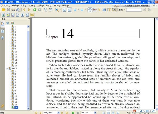The image size is (158, 114).
Task: Click the Sogou input method S icon
Action: point(135,111)
